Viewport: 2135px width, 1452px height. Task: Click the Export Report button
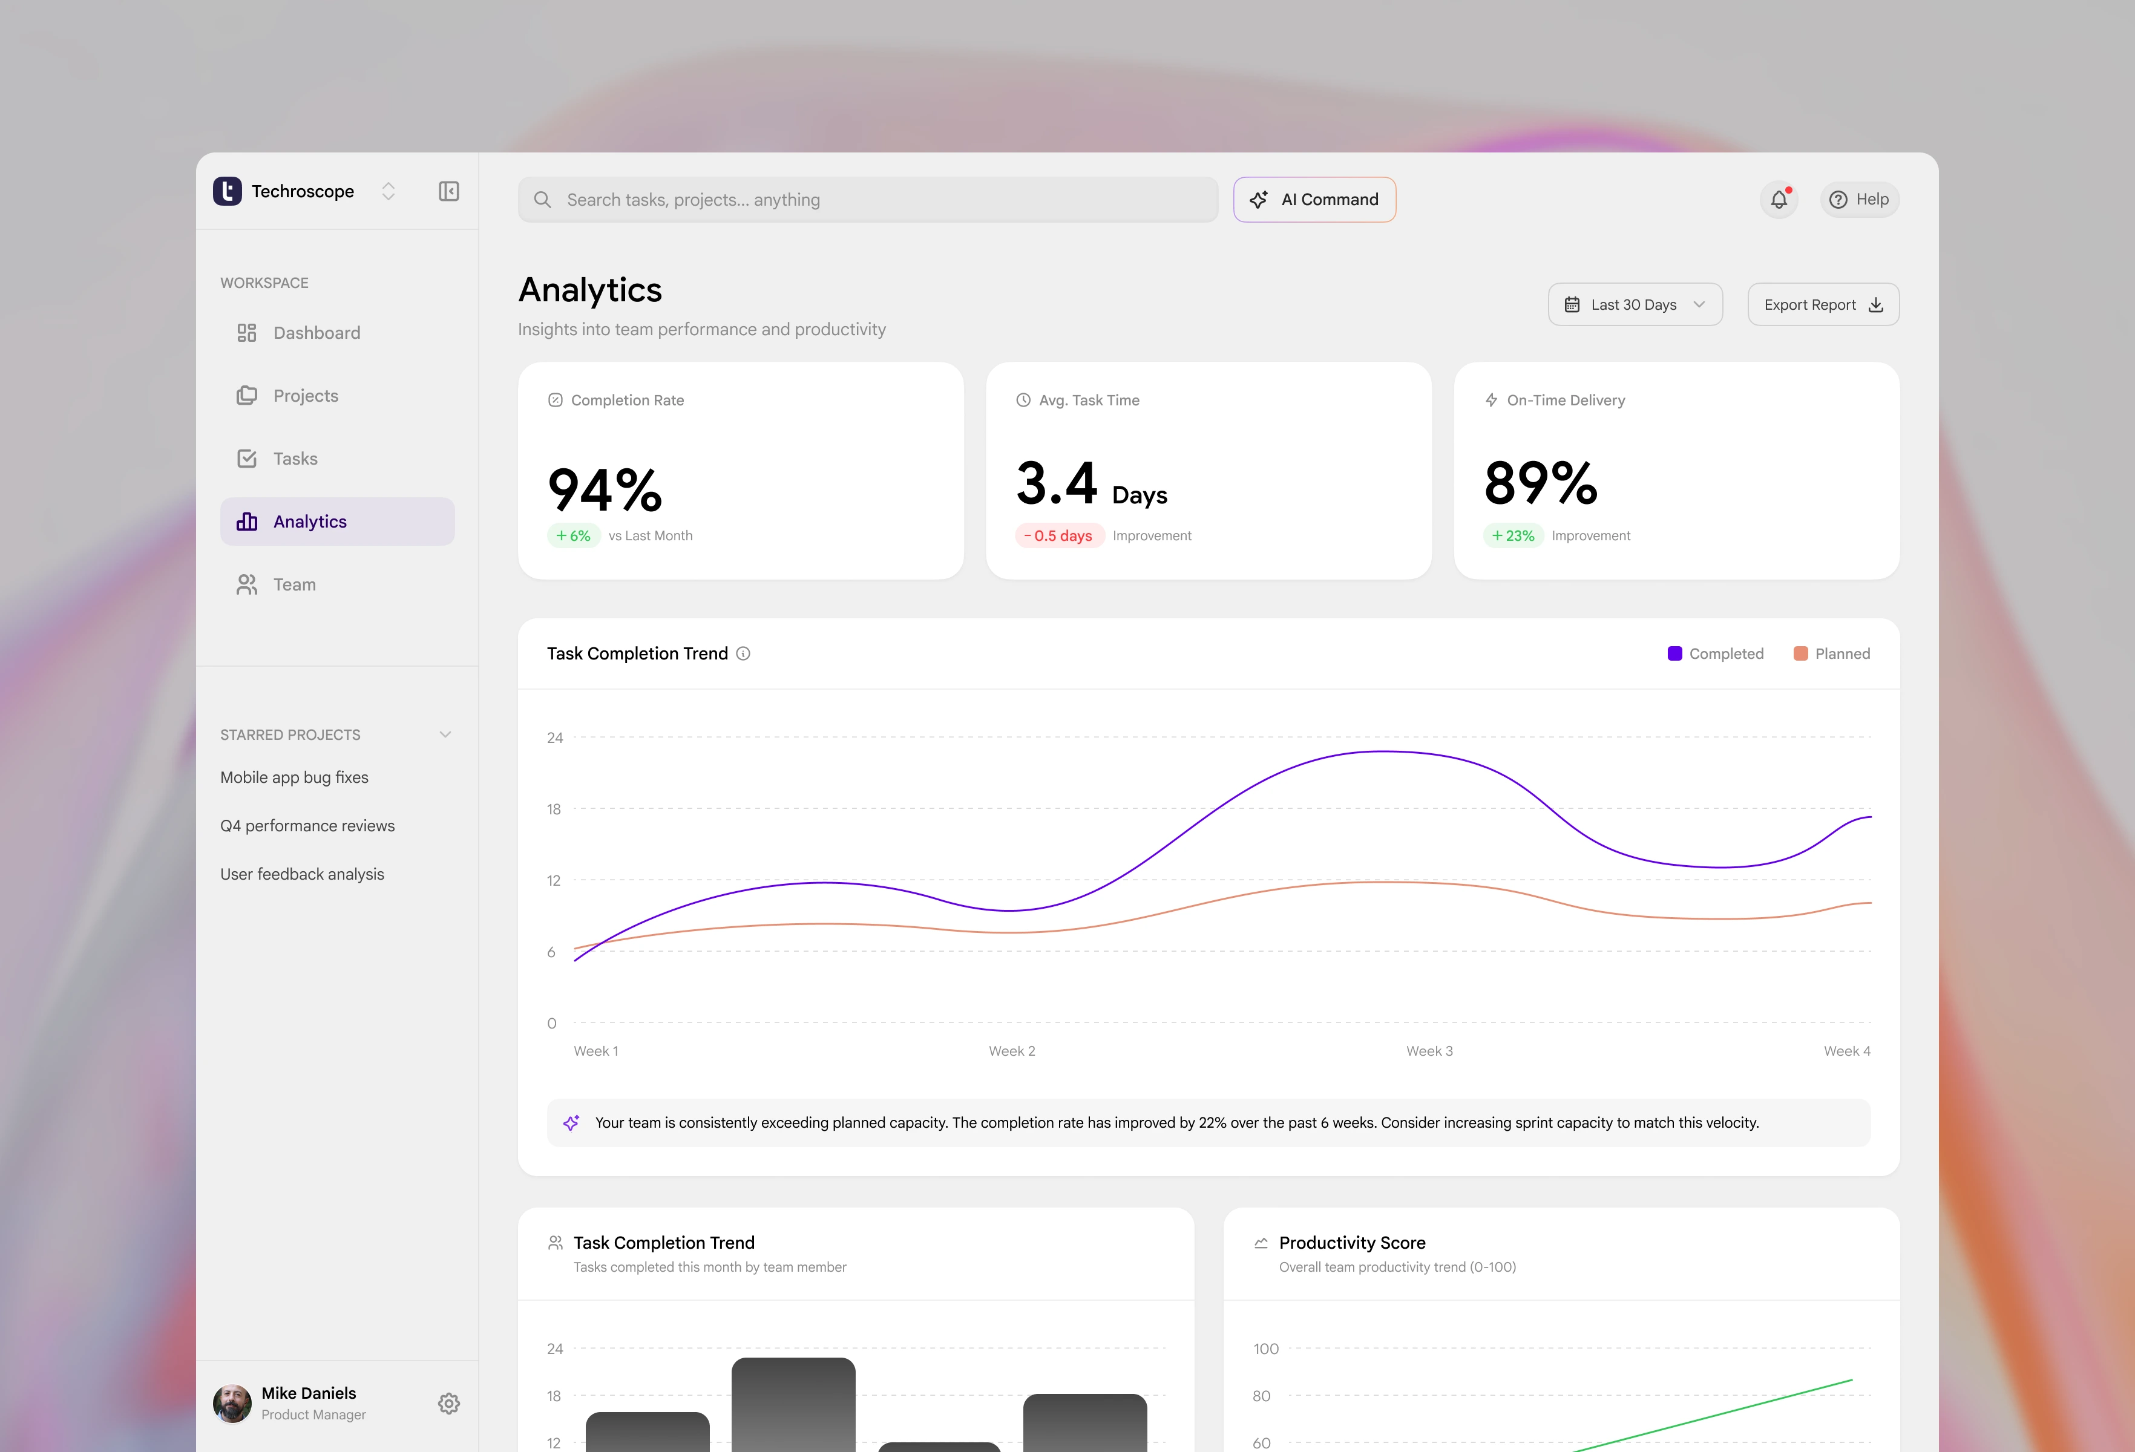click(1823, 304)
